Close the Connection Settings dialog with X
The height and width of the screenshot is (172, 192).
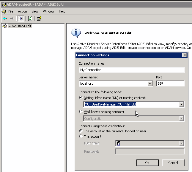pyautogui.click(x=185, y=55)
